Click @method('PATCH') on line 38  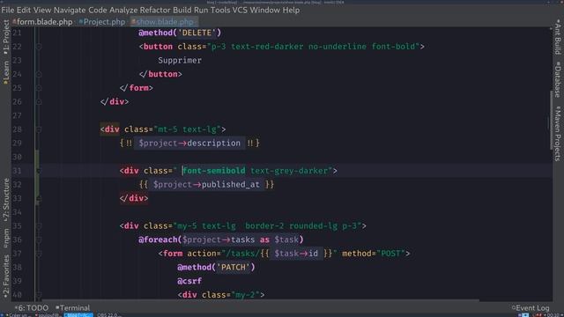coord(216,268)
